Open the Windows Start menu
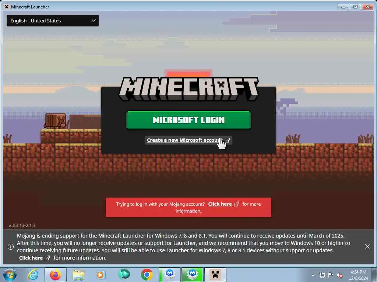Image resolution: width=377 pixels, height=282 pixels. 10,275
